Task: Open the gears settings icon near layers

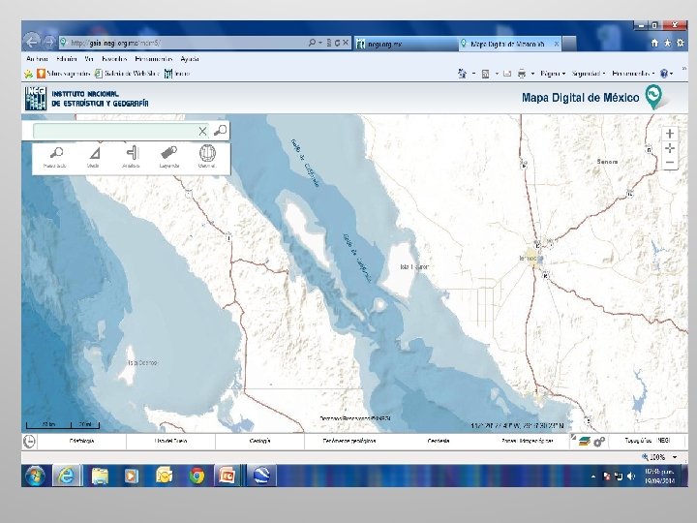Action: (599, 442)
